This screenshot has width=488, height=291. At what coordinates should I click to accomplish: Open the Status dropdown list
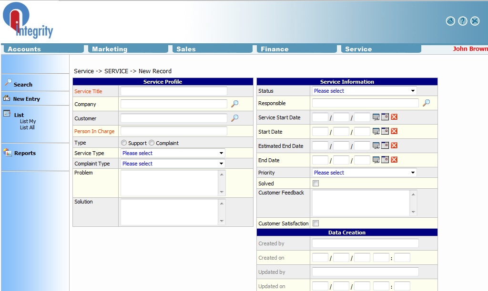(364, 91)
